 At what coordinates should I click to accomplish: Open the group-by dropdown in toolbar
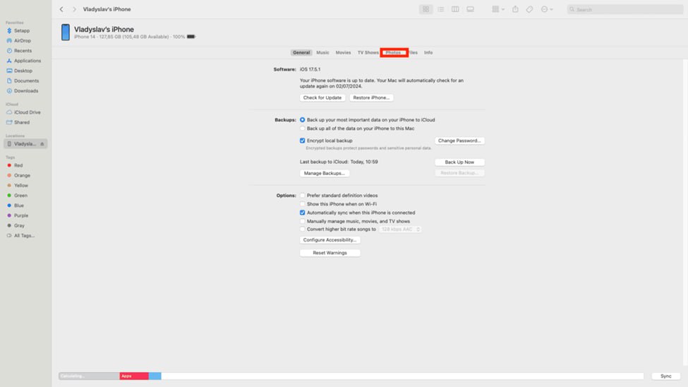coord(497,9)
